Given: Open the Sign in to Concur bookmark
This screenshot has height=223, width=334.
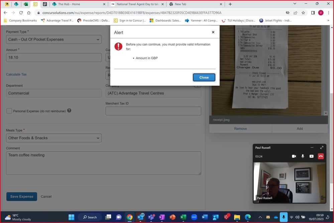Looking at the screenshot, I should (x=130, y=20).
